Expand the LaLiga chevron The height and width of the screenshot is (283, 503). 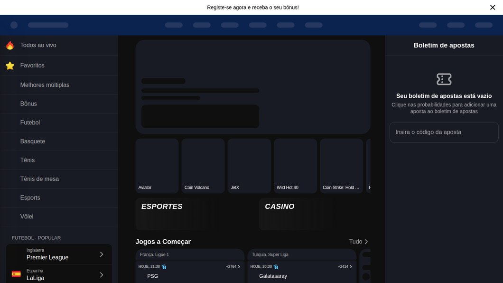pos(102,274)
